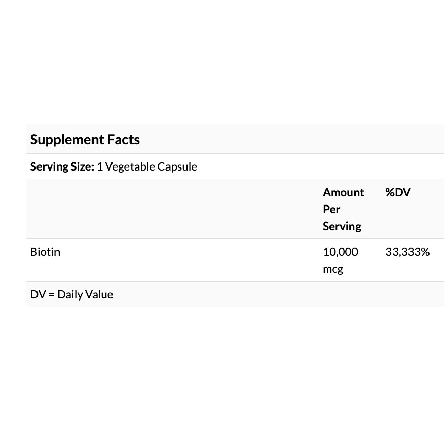Click the Supplement Facts heading
The width and height of the screenshot is (448, 448).
[x=85, y=140]
